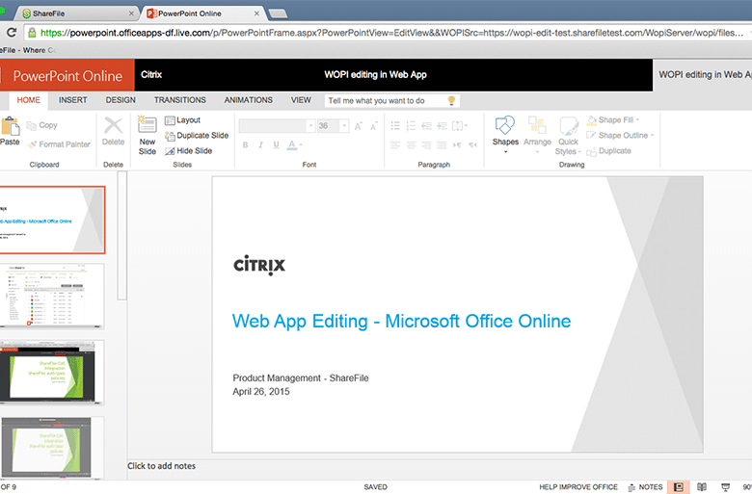Click the WOPI editing in Web App title

(376, 75)
